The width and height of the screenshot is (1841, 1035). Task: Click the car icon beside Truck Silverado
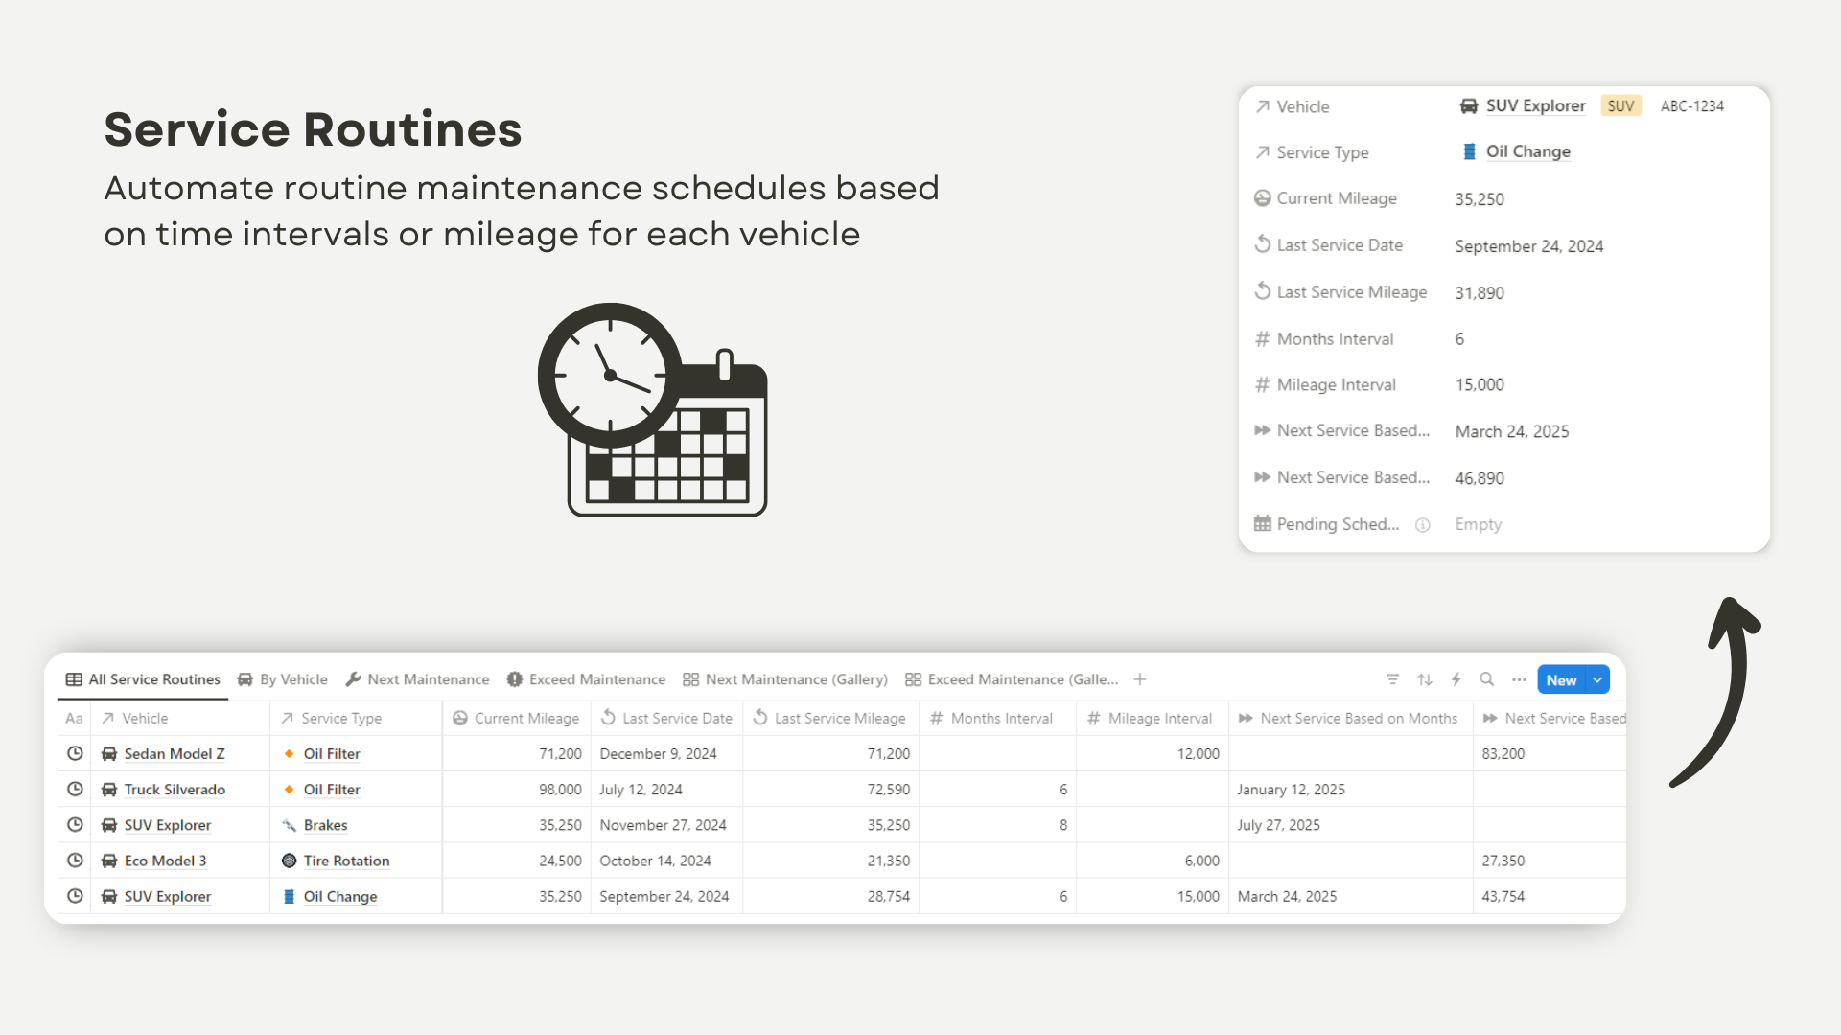click(x=109, y=790)
